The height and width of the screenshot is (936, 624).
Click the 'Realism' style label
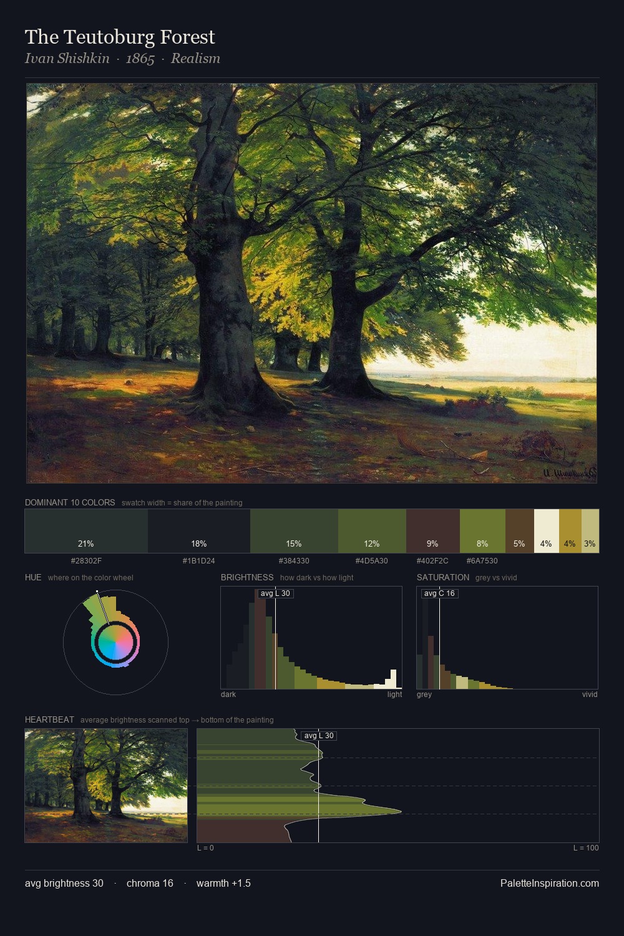(195, 59)
